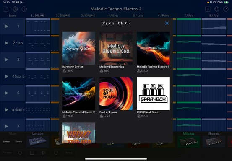Click the tempo icon beside 125.0
Viewport: 232px width, 161px height.
[101, 116]
